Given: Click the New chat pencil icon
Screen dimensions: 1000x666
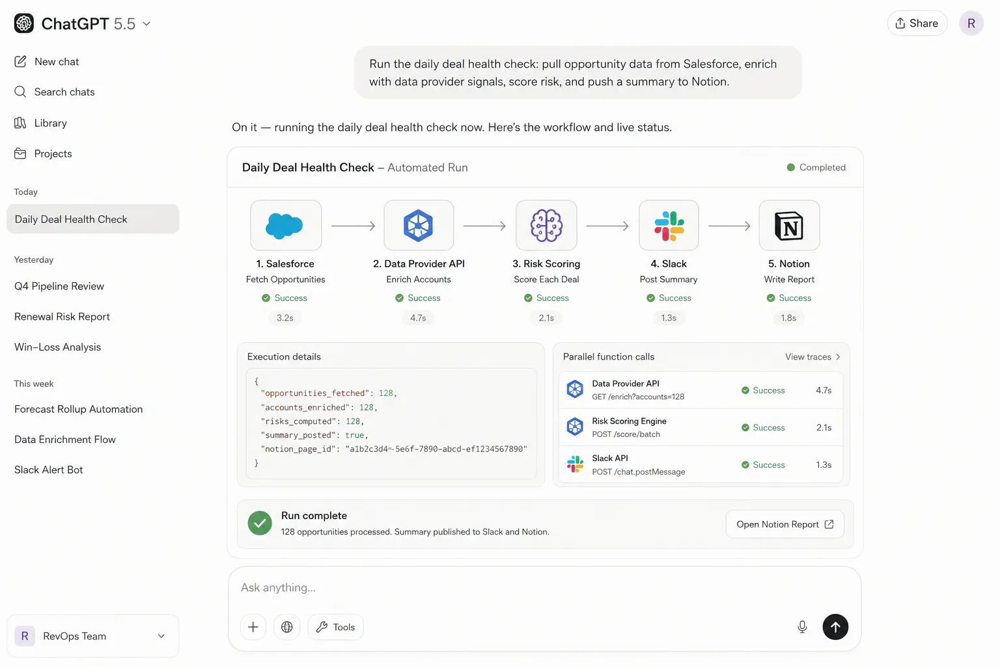Looking at the screenshot, I should click(20, 62).
